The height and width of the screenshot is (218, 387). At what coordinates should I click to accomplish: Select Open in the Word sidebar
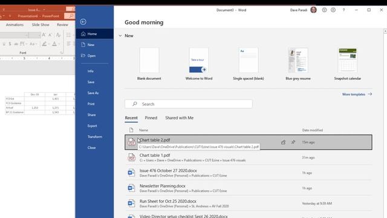coord(94,56)
